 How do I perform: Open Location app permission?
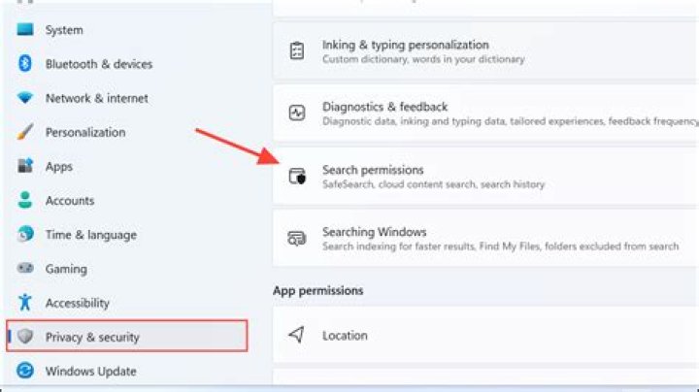486,335
